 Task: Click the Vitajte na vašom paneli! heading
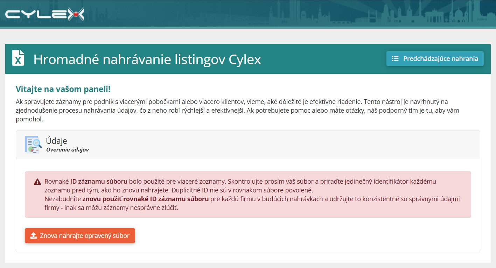tap(63, 89)
